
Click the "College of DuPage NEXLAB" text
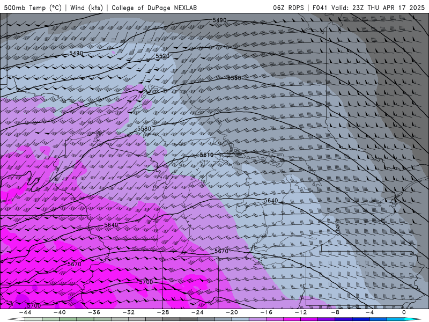(154, 8)
